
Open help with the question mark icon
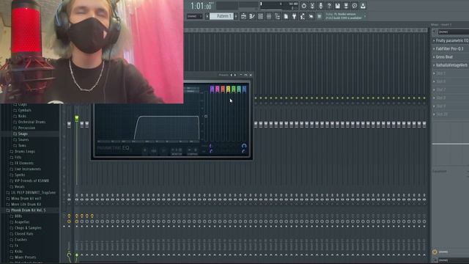[x=329, y=6]
